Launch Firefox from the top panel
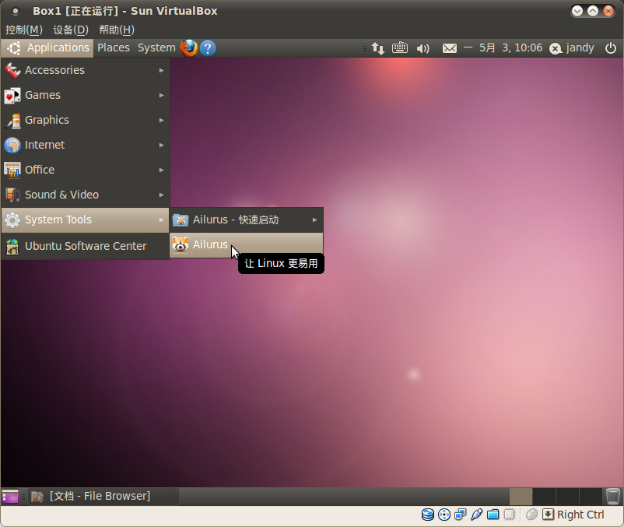The width and height of the screenshot is (624, 527). tap(189, 48)
